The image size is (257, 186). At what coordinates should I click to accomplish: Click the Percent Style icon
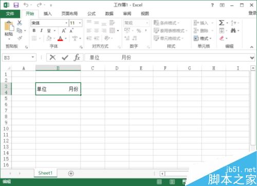(139, 31)
